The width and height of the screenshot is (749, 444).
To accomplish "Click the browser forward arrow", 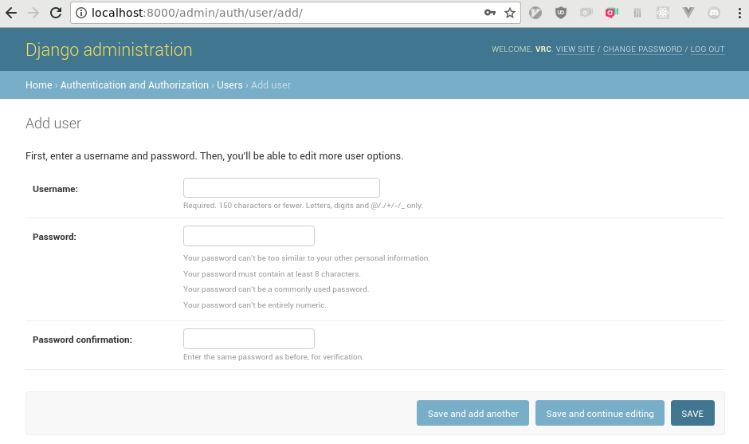I will pos(33,13).
